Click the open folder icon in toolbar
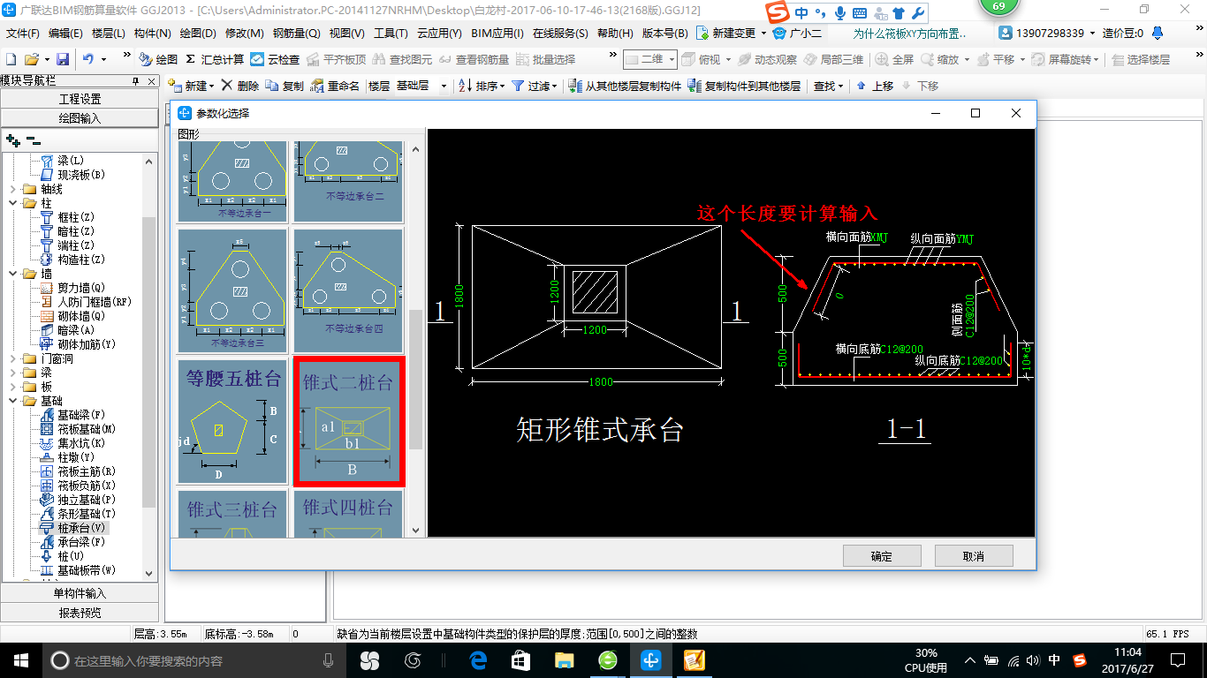This screenshot has height=678, width=1207. pos(31,59)
